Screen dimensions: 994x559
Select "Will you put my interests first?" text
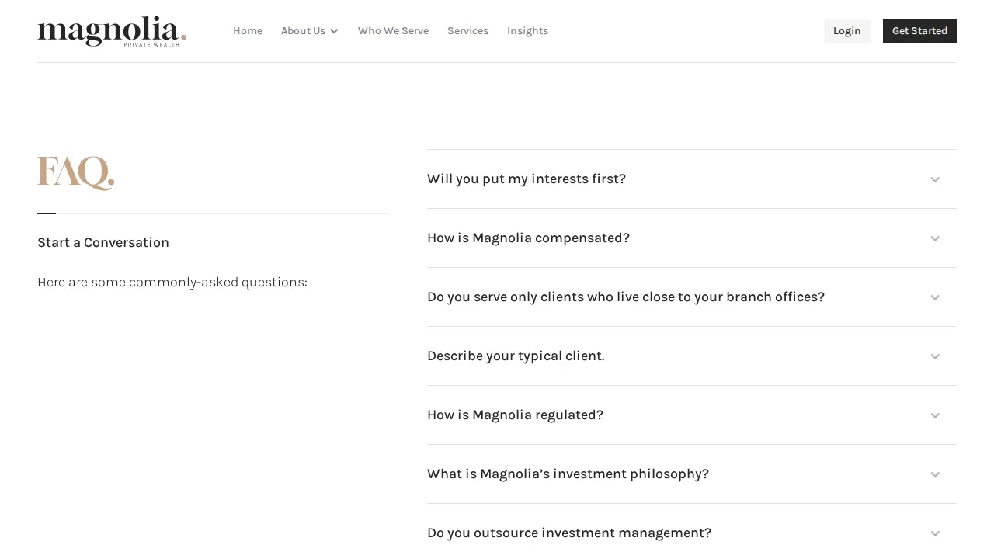[527, 179]
